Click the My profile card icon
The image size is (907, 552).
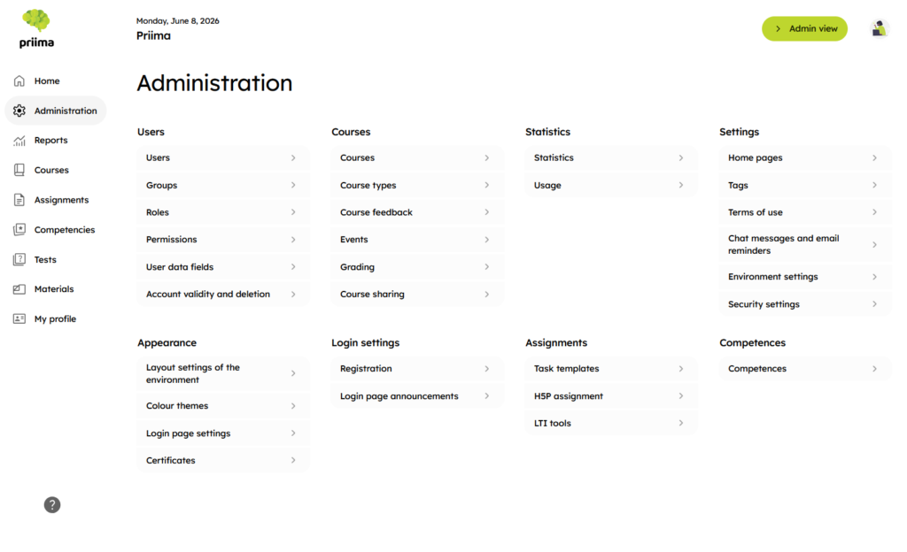[x=19, y=318]
